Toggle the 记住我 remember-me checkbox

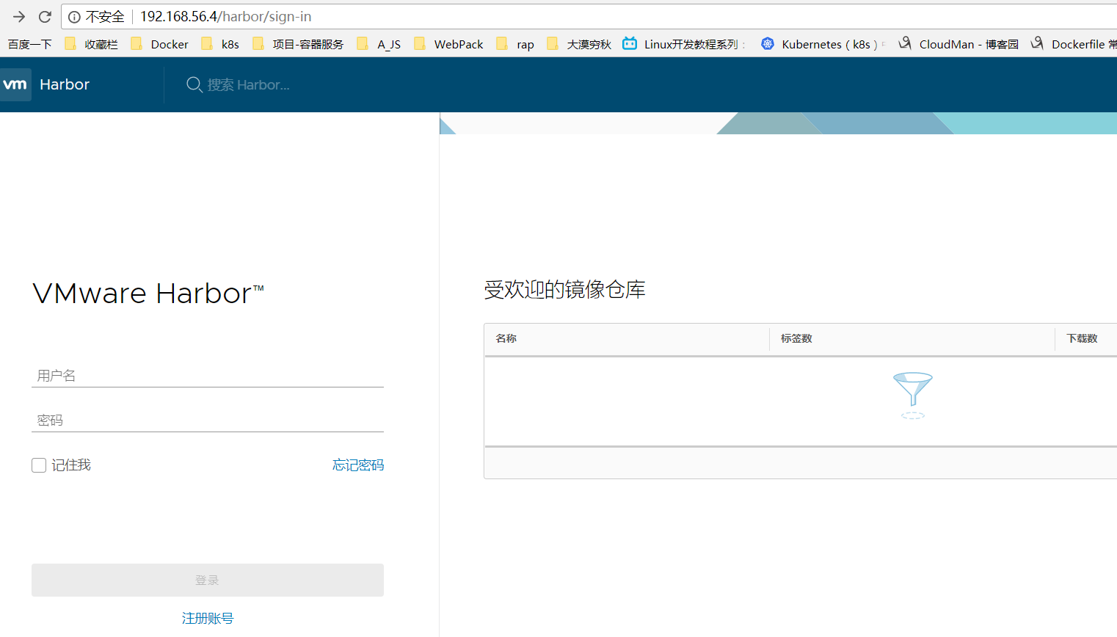click(39, 465)
